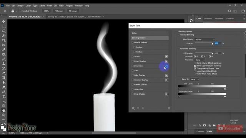Click This Layer white slider handle

tap(225, 89)
